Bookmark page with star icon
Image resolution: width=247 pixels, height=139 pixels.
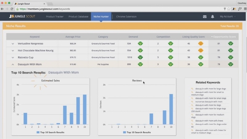(229, 9)
